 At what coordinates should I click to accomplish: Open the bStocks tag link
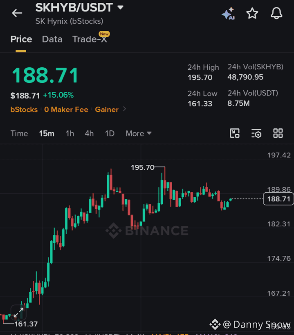24,109
